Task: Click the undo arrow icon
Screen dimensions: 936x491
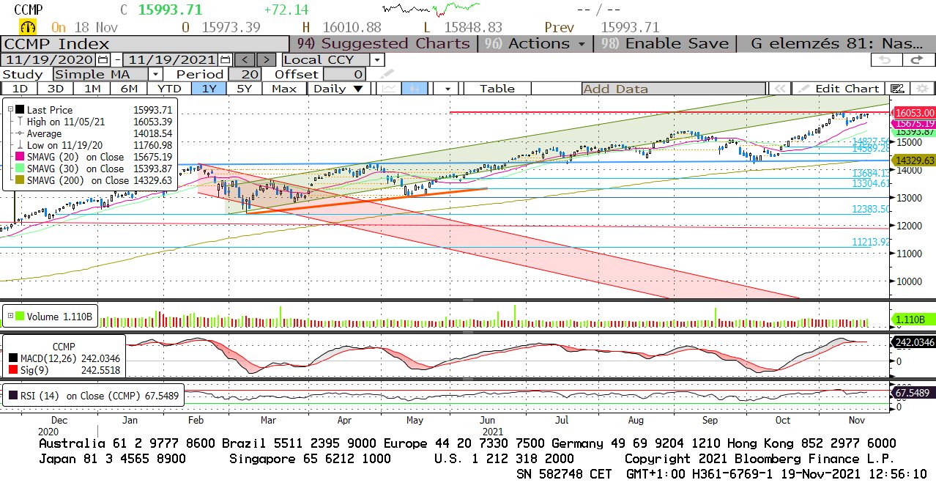Action: (886, 60)
